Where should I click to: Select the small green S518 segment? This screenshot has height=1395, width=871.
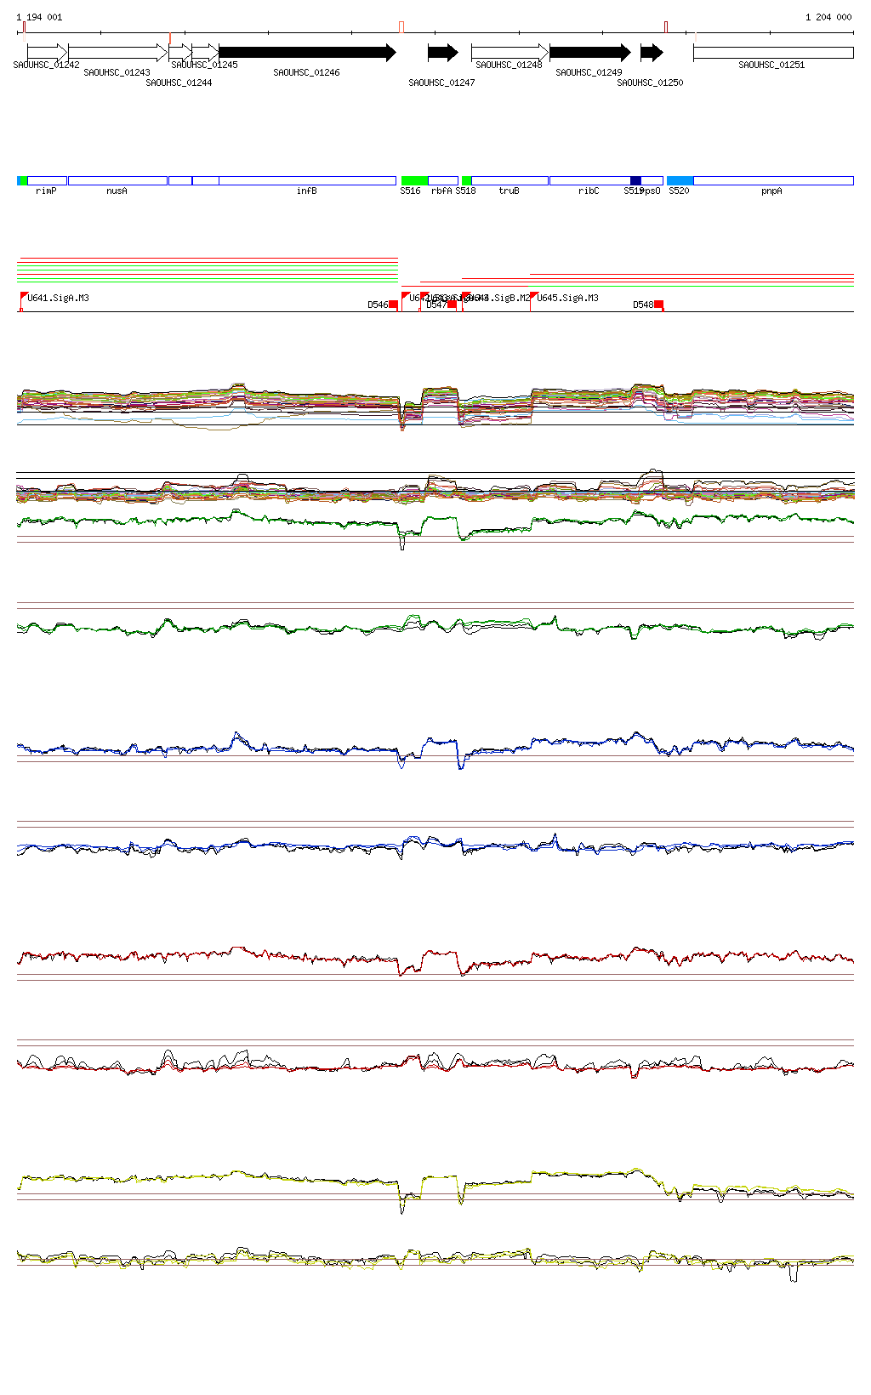click(466, 180)
